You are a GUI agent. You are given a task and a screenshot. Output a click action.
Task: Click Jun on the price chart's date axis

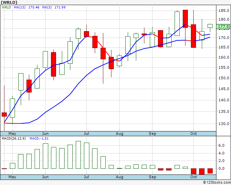pos(45,134)
